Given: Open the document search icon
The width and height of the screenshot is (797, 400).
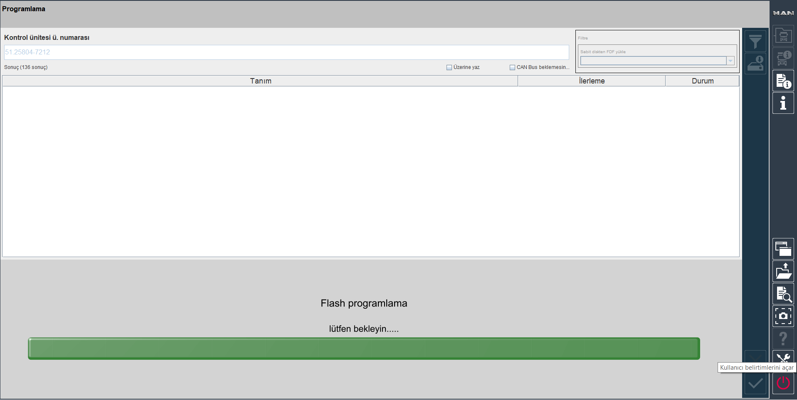Looking at the screenshot, I should (x=783, y=294).
